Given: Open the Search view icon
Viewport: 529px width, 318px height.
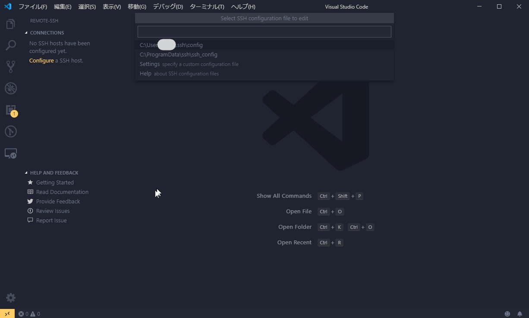Looking at the screenshot, I should pyautogui.click(x=10, y=45).
